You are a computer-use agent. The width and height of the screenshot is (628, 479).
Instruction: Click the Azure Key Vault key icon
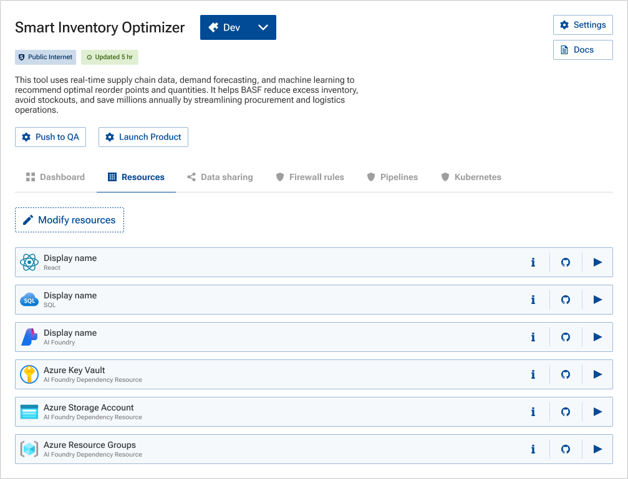coord(29,374)
